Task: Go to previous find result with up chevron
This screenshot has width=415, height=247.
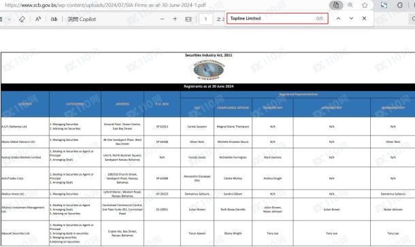Action: [338, 18]
